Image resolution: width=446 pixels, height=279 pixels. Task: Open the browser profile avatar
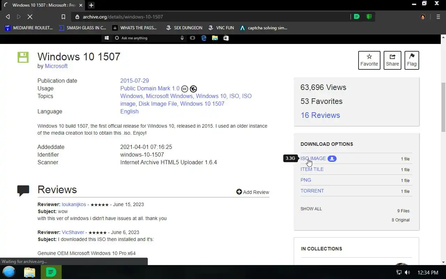[423, 17]
